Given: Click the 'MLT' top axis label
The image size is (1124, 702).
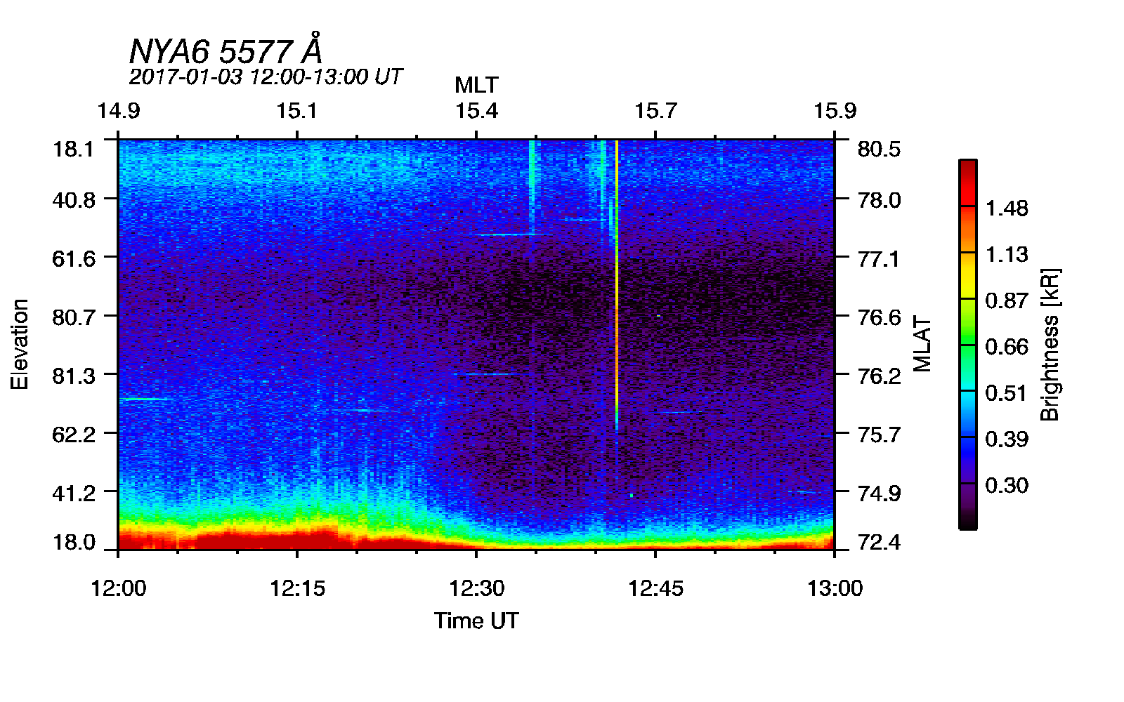Looking at the screenshot, I should coord(476,85).
